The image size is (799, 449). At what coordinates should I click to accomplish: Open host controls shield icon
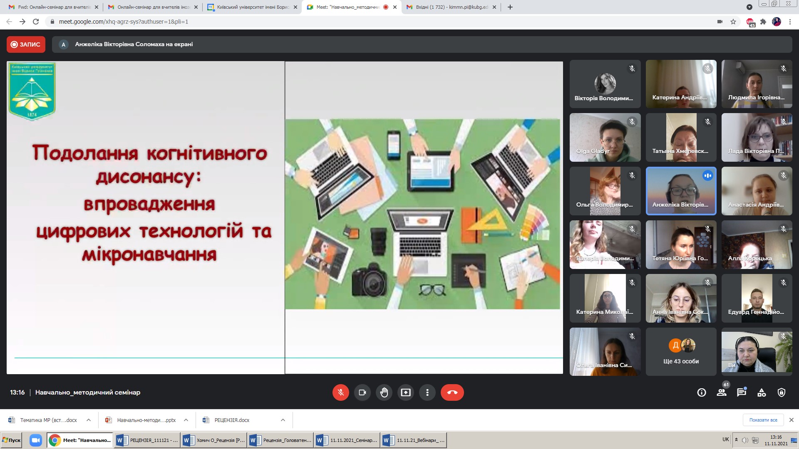point(782,392)
